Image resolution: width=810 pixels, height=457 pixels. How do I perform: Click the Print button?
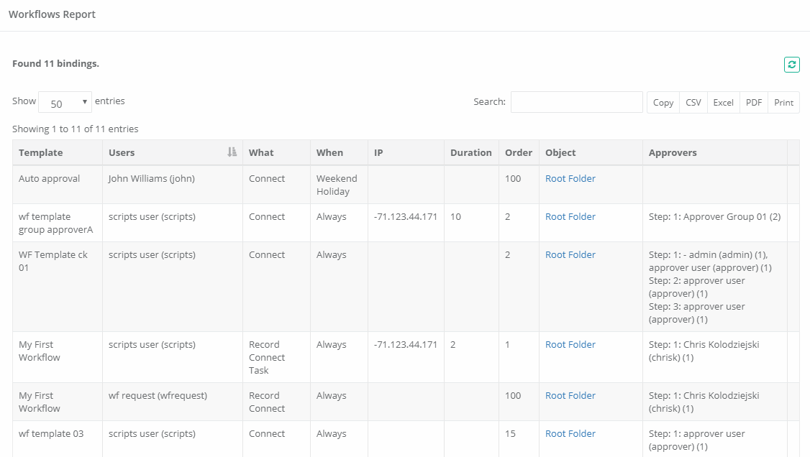(783, 102)
